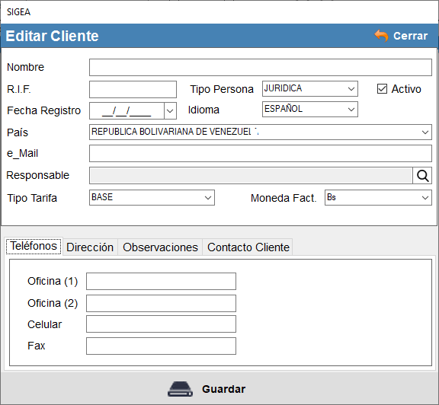Viewport: 439px width, 405px height.
Task: Open the Fecha Registro calendar arrow
Action: [x=170, y=110]
